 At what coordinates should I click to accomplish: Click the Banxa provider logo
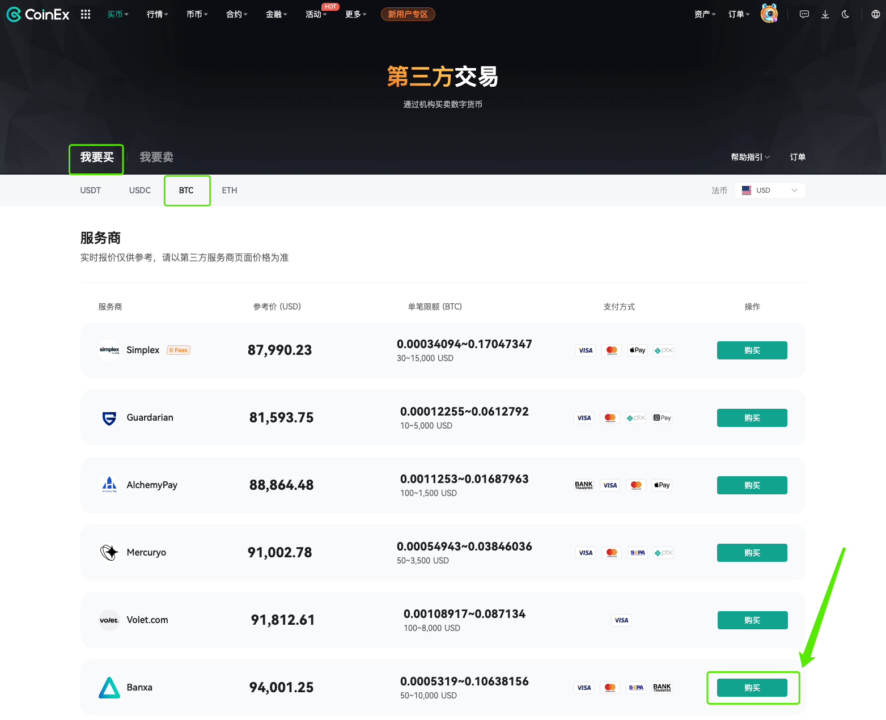point(109,688)
